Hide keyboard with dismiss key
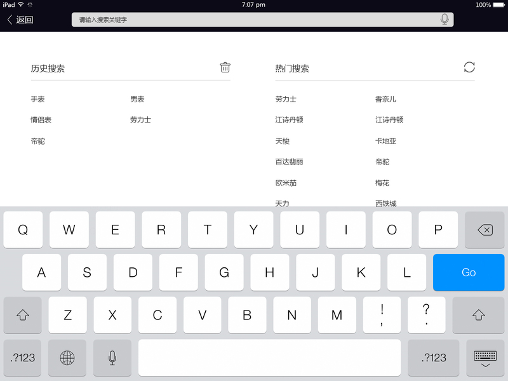This screenshot has width=508, height=381. (x=485, y=358)
